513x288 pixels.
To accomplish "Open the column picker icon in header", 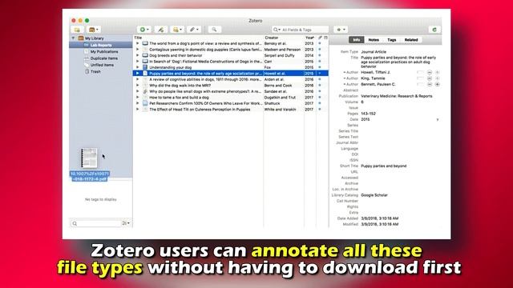I will tap(326, 38).
